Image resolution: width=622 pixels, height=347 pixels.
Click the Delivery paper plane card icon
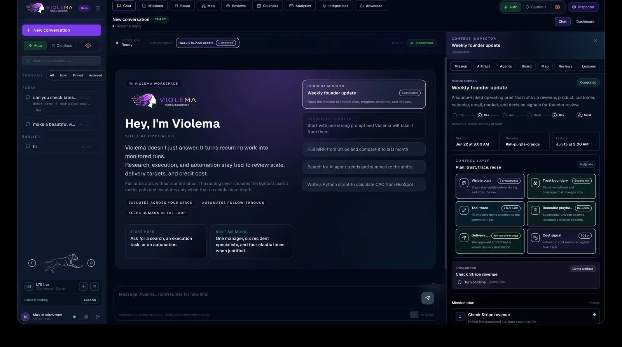coord(464,238)
